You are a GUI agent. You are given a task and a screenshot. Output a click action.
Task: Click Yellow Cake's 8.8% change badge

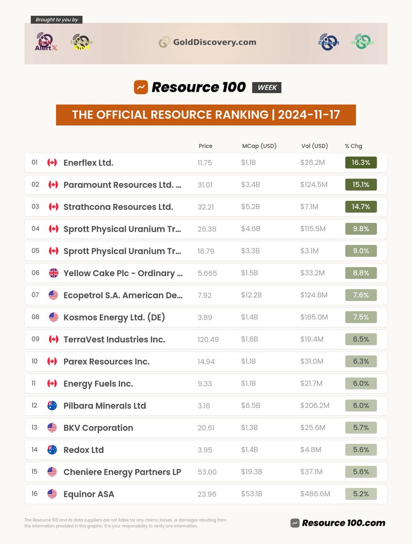[x=361, y=273]
